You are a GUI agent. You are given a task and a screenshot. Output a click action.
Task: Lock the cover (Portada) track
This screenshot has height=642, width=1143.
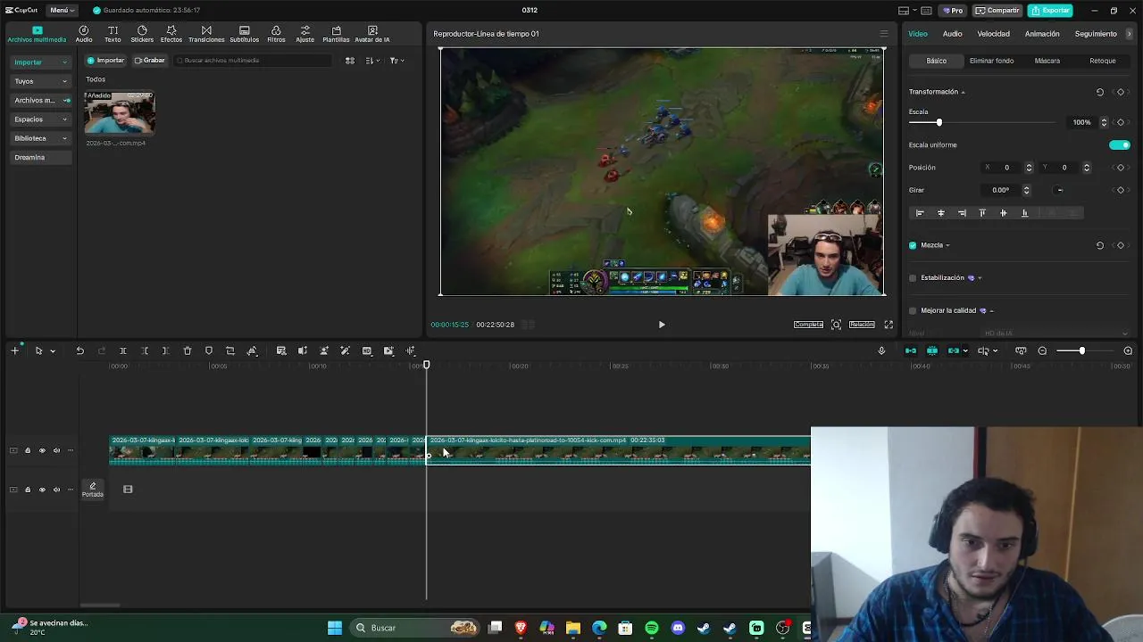coord(28,490)
